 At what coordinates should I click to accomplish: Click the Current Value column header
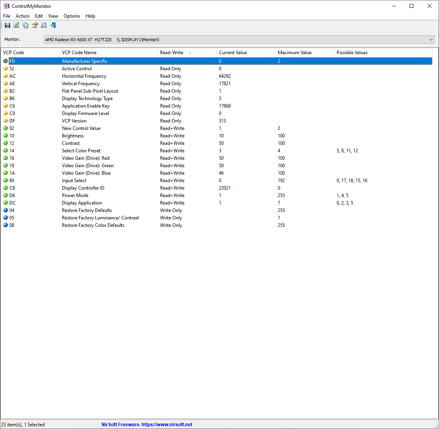pyautogui.click(x=233, y=53)
